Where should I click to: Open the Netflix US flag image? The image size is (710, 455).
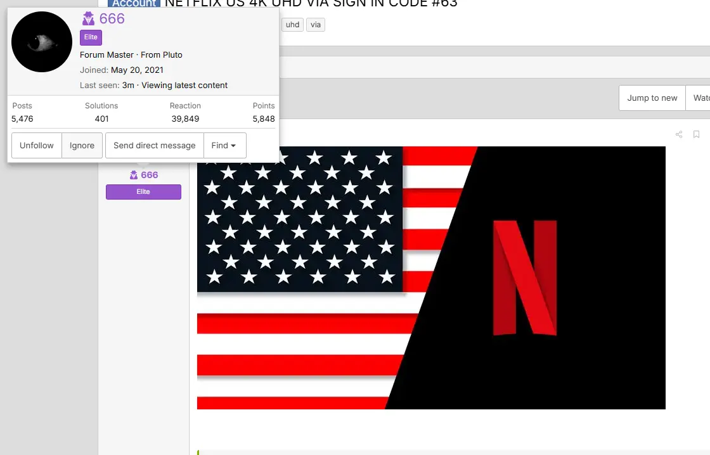[x=431, y=278]
